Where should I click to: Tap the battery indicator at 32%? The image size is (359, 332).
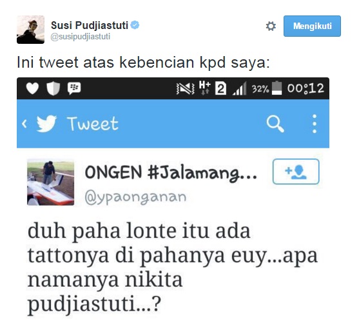click(277, 88)
